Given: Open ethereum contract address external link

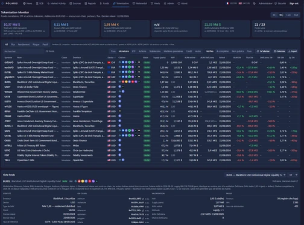Looking at the screenshot, I should pos(143,211).
